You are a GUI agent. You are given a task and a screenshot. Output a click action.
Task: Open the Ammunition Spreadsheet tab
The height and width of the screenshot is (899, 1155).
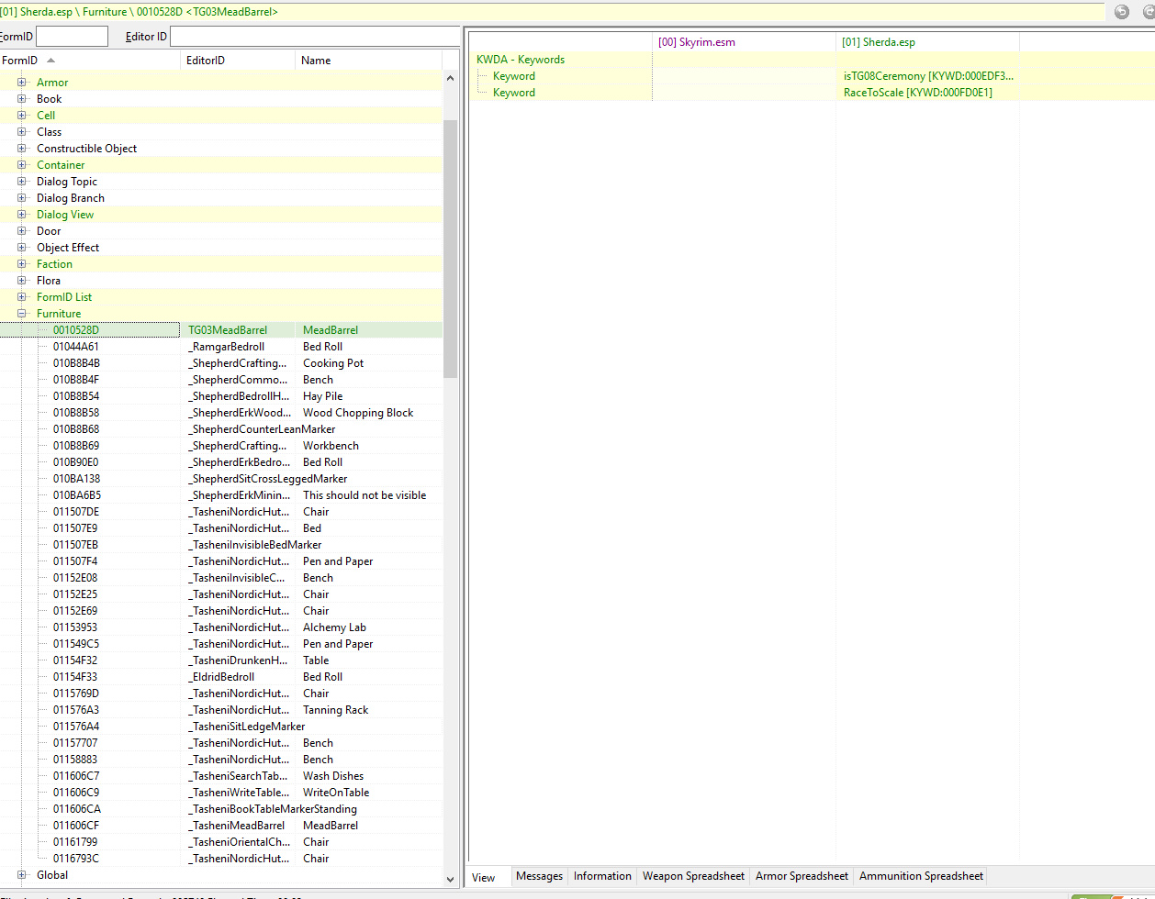point(921,876)
